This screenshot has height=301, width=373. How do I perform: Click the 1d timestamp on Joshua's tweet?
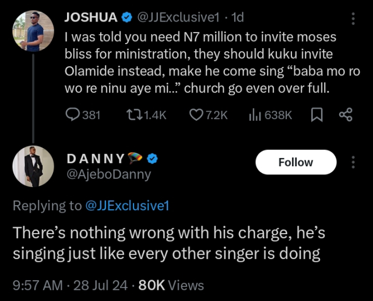[x=237, y=18]
